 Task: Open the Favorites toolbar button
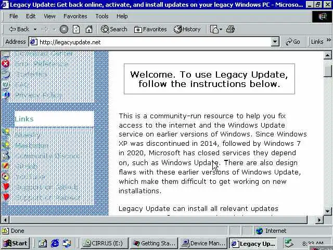pyautogui.click(x=150, y=29)
